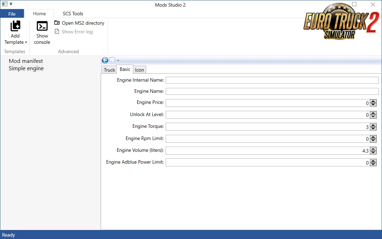Viewport: 382px width, 239px height.
Task: Expand the Add Template dropdown arrow
Action: click(26, 42)
